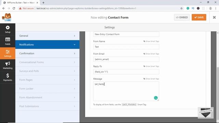219x123 pixels.
Task: Bookmark this page with the star
Action: point(181,8)
